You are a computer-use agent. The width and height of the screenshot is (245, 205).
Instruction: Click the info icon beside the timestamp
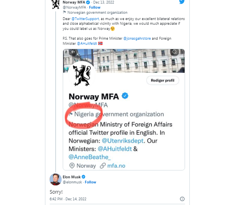[x=182, y=199]
